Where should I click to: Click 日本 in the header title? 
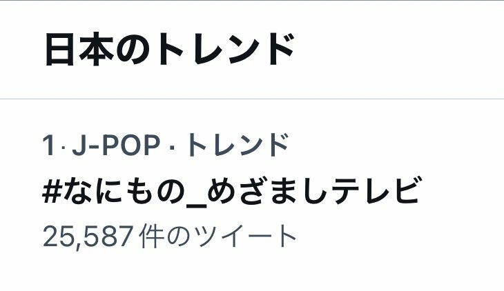(x=79, y=49)
